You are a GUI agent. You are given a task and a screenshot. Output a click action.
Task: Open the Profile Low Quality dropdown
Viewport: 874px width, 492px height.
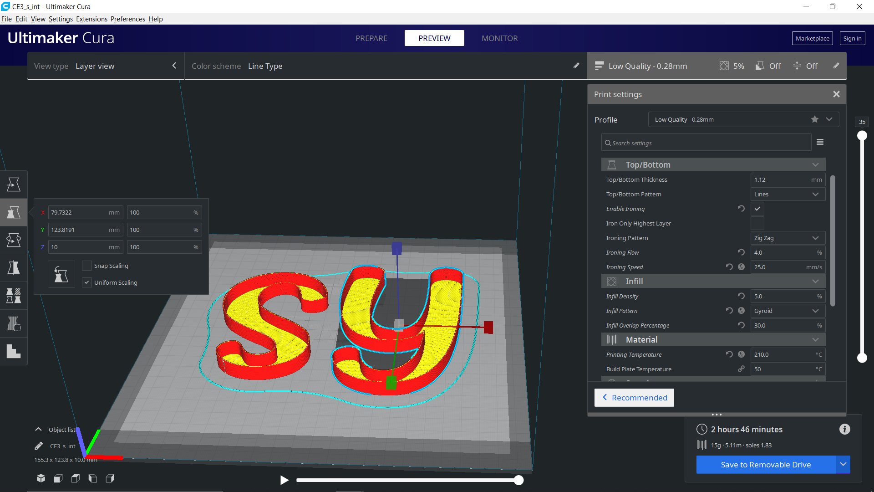pos(743,119)
